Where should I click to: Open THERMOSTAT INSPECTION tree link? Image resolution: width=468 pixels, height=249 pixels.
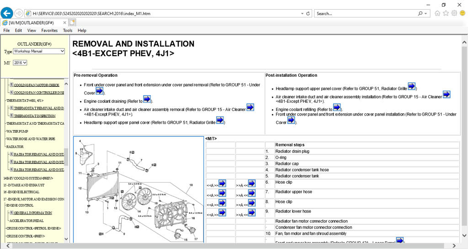[x=35, y=116]
